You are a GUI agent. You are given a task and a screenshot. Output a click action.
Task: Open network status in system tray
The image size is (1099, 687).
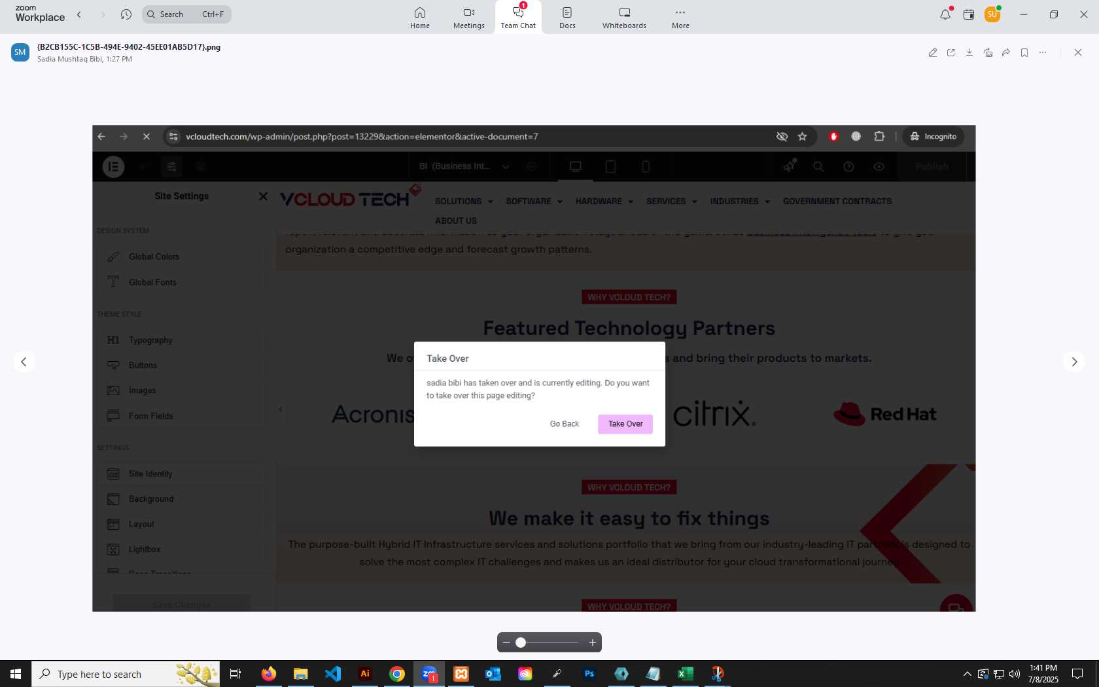[x=999, y=674]
